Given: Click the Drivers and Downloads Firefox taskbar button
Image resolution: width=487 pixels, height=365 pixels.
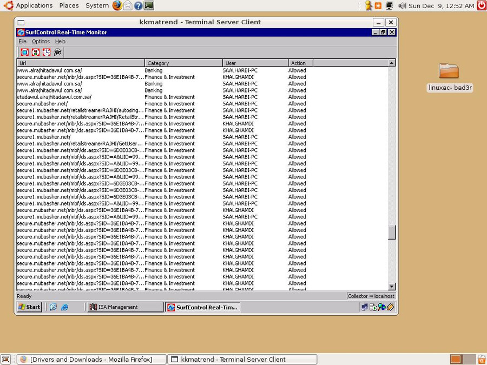Looking at the screenshot, I should pyautogui.click(x=91, y=360).
